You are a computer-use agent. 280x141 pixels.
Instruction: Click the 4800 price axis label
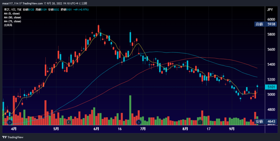271,109
